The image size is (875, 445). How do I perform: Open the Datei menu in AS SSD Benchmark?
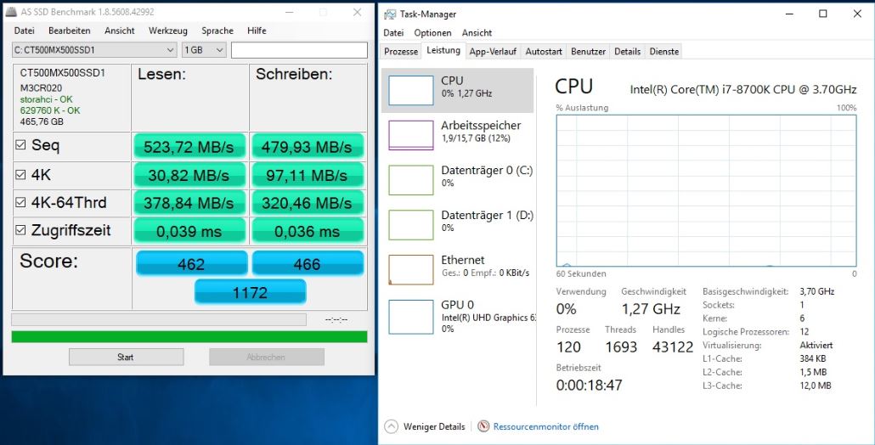(x=24, y=31)
